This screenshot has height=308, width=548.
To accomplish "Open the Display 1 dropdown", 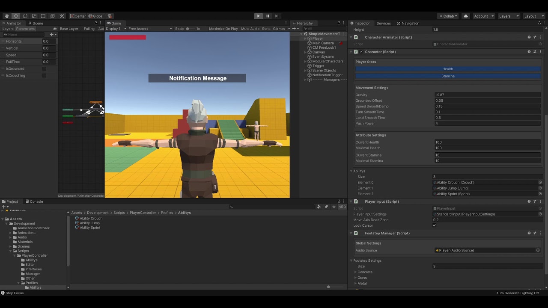I will [x=116, y=29].
